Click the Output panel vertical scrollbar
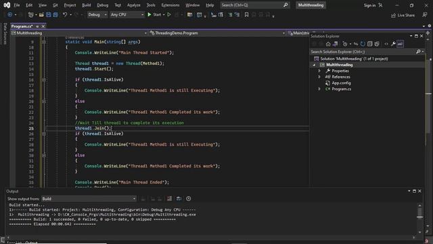 click(x=419, y=218)
